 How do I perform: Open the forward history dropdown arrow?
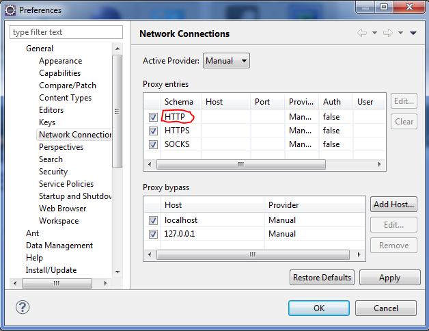click(400, 34)
